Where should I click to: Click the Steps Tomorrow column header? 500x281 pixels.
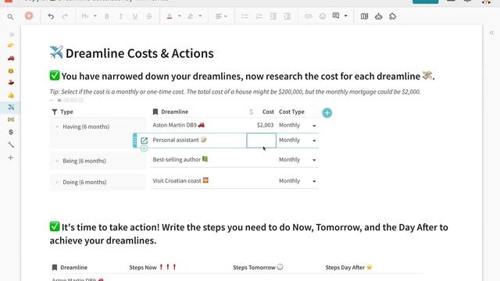pyautogui.click(x=258, y=267)
